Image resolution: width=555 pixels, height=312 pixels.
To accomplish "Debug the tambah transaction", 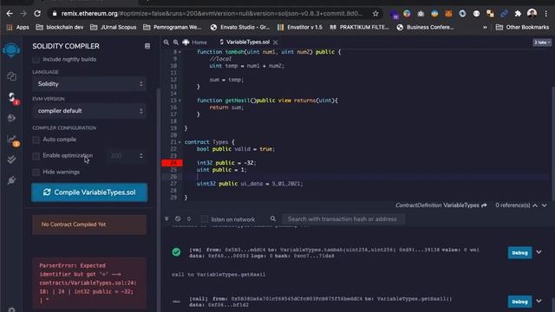I will coord(519,253).
